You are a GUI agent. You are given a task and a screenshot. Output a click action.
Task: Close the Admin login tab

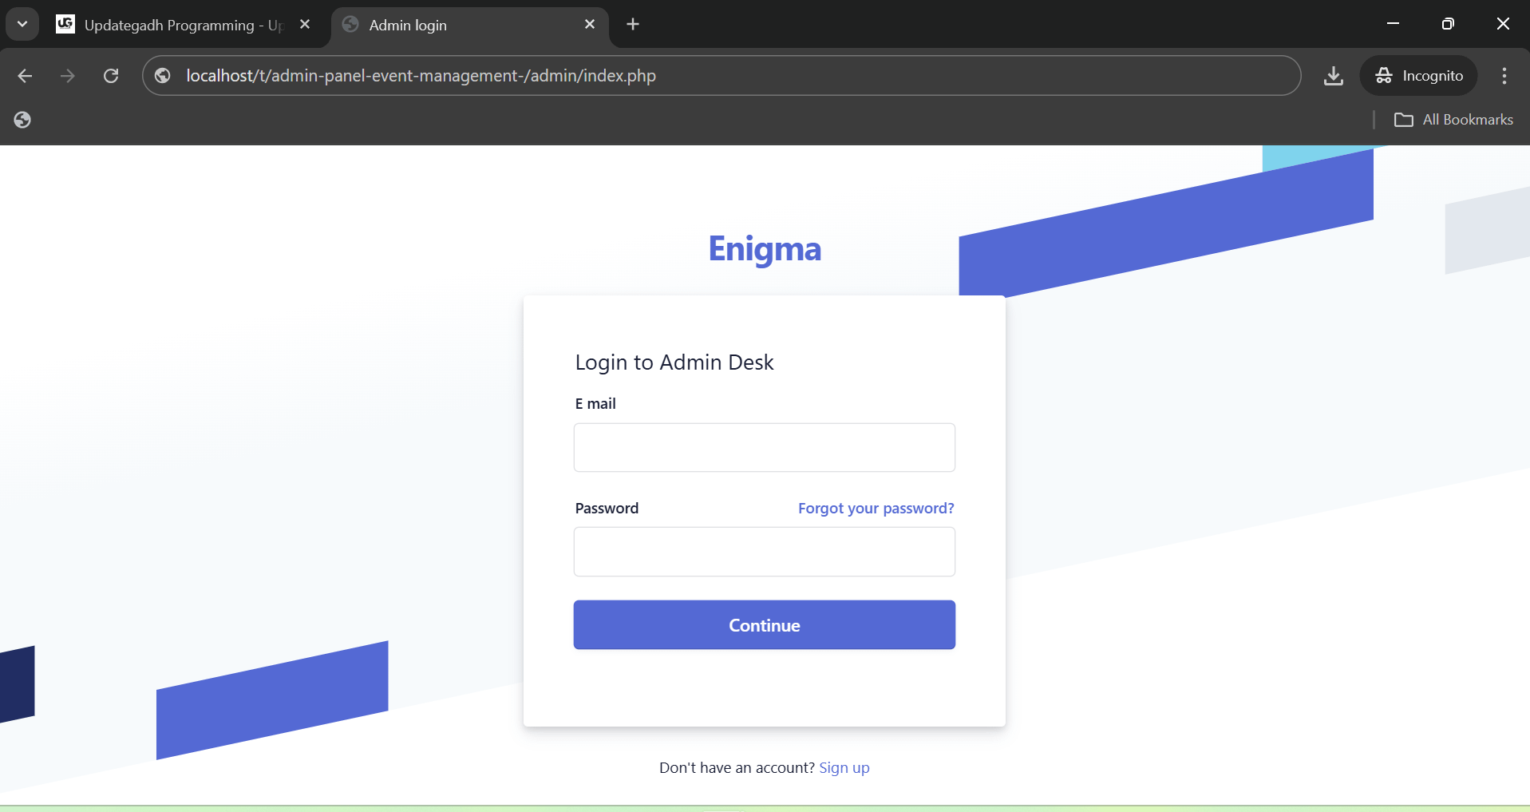[590, 25]
